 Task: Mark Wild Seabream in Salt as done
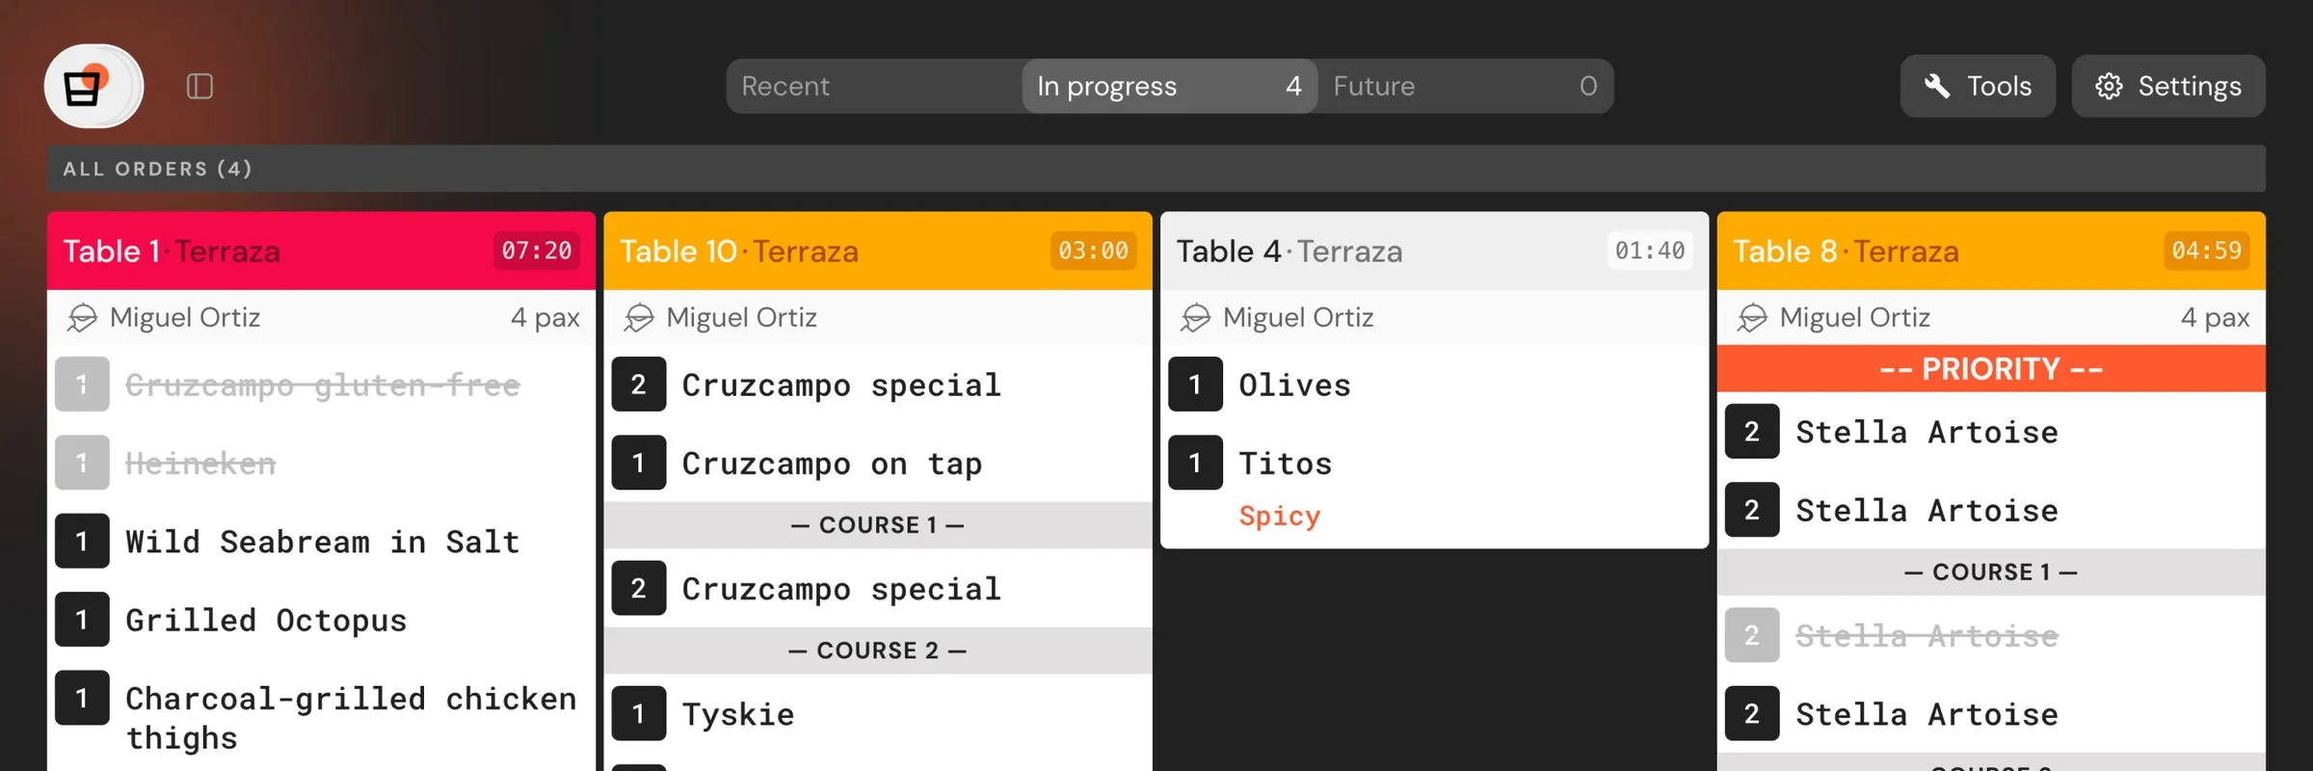pos(322,542)
